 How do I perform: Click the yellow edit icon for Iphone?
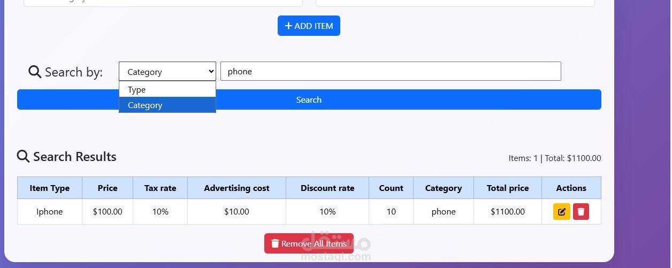click(x=561, y=212)
